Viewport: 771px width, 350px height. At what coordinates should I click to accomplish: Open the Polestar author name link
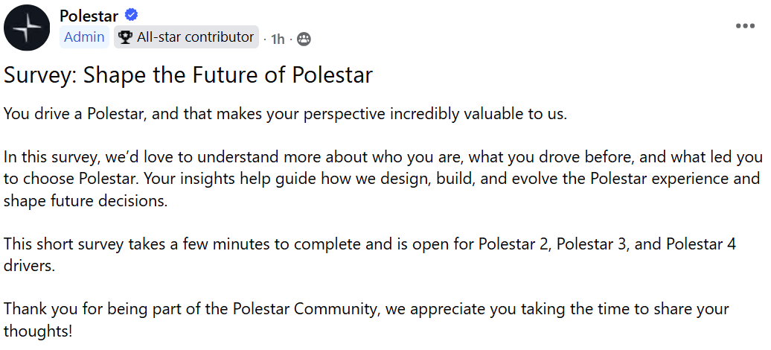click(x=89, y=16)
